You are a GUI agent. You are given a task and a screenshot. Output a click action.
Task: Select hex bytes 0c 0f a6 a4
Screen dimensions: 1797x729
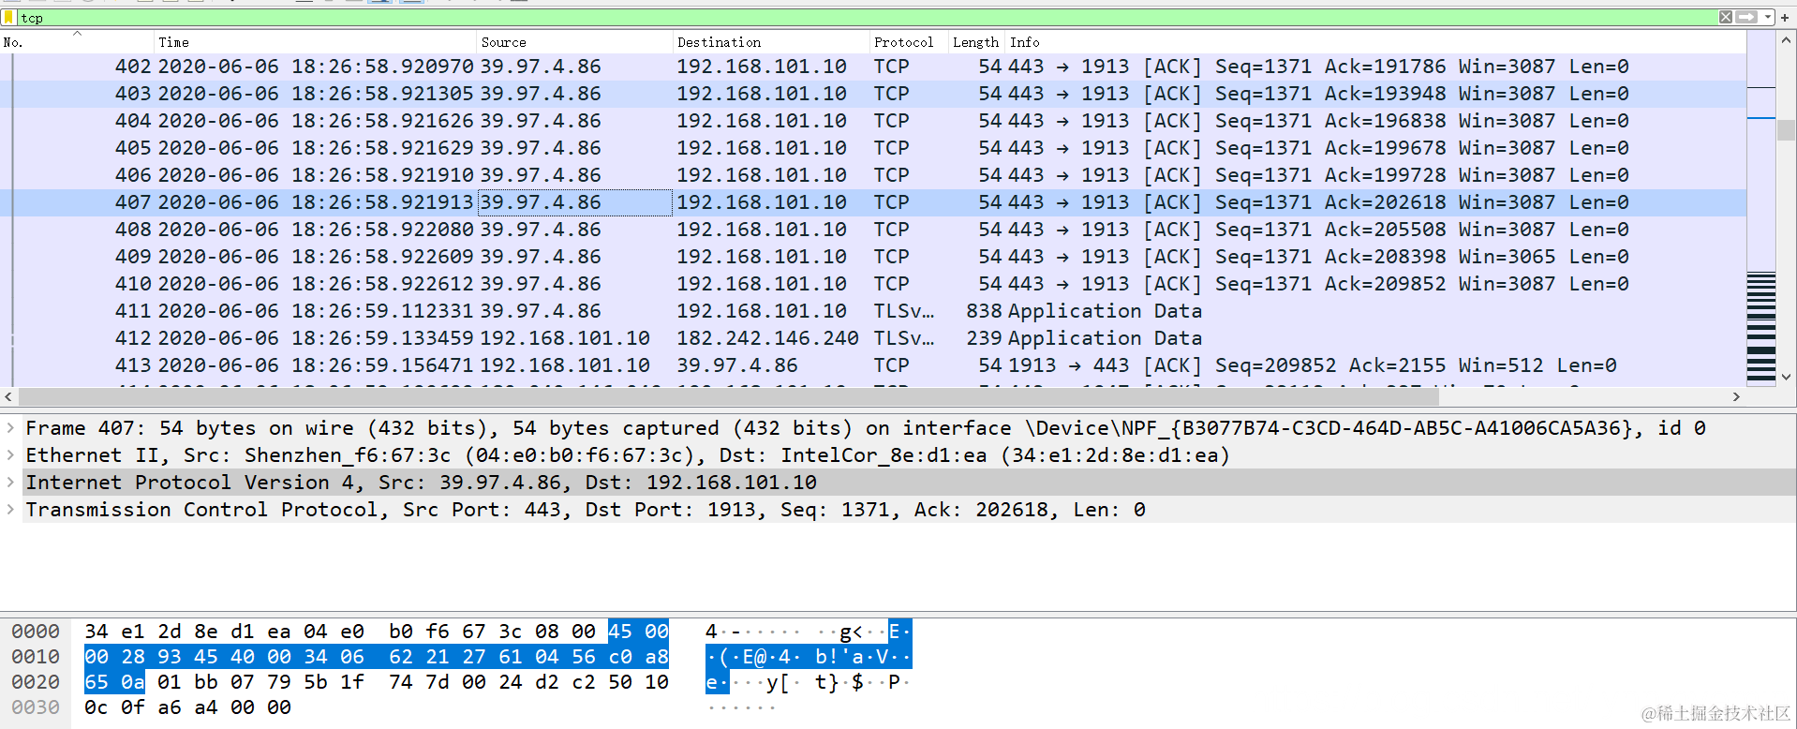point(151,707)
